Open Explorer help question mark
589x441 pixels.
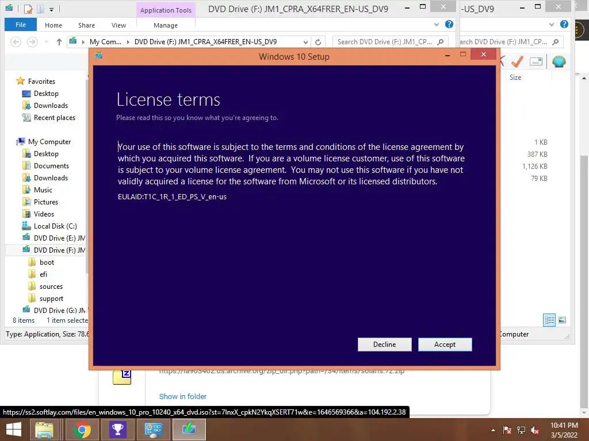tap(449, 24)
